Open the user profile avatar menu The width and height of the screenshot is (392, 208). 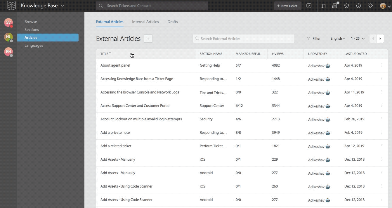tap(385, 6)
